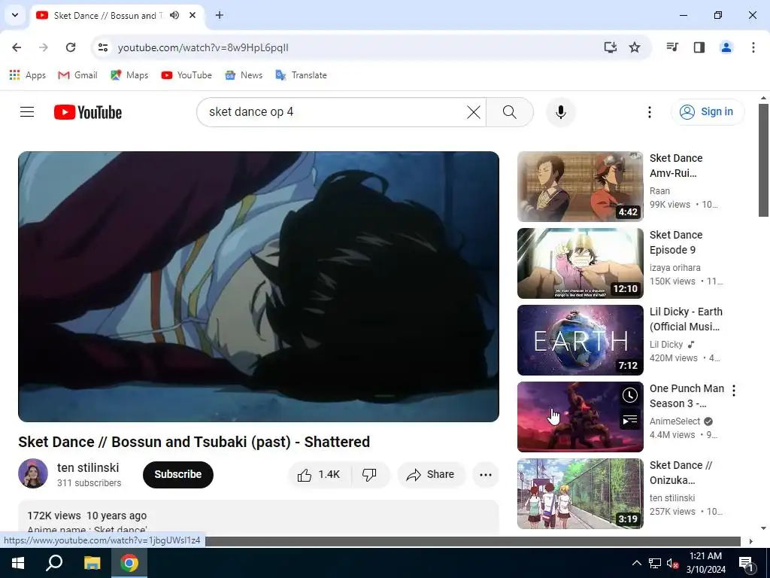
Task: Clear the search box with X
Action: [x=474, y=112]
